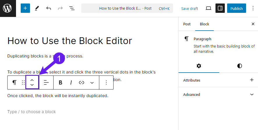Click the Attributes panel heading

coord(192,80)
